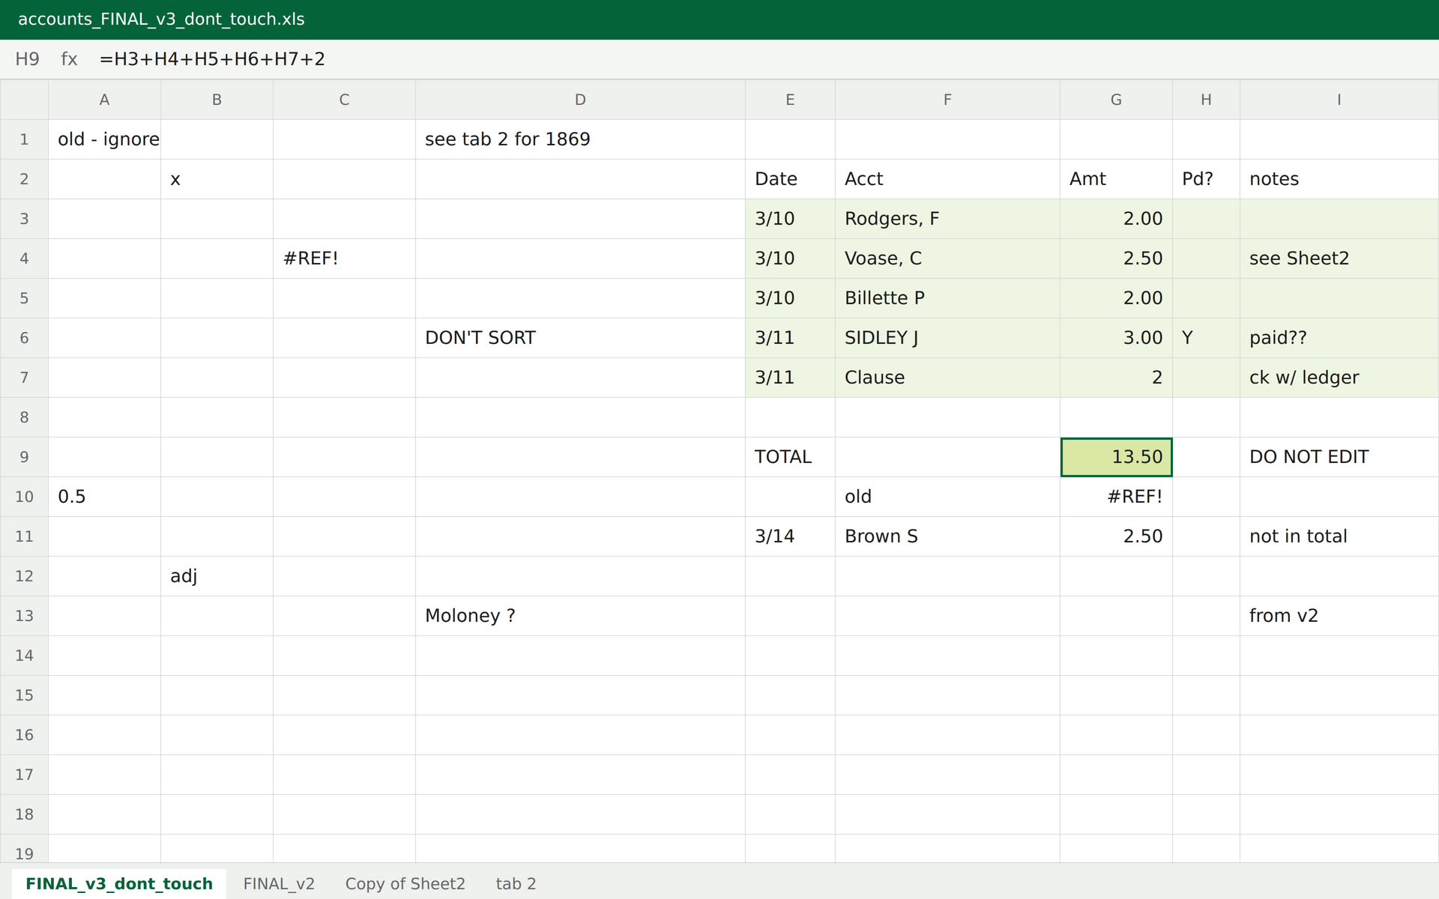Select column I header
Screen dimensions: 1439x899
(x=1339, y=100)
